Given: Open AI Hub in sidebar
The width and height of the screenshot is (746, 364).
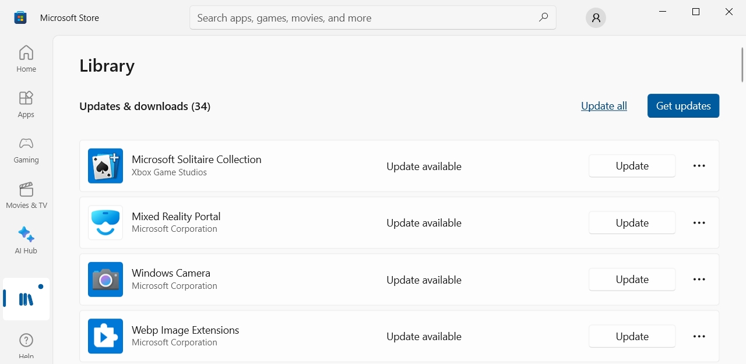Looking at the screenshot, I should click(26, 241).
